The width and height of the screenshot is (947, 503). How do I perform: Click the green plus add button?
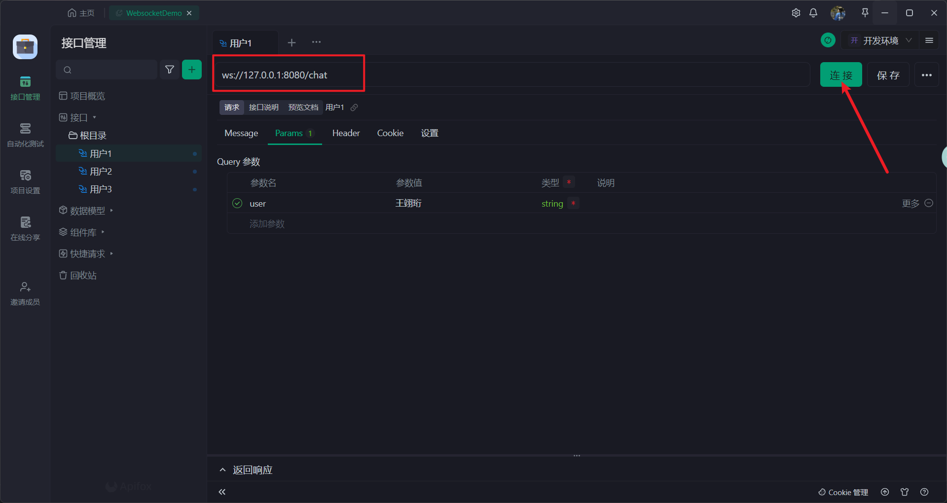pyautogui.click(x=192, y=70)
